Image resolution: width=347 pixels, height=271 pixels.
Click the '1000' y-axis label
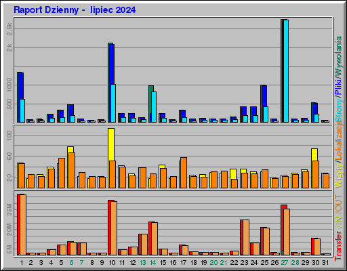pyautogui.click(x=9, y=85)
